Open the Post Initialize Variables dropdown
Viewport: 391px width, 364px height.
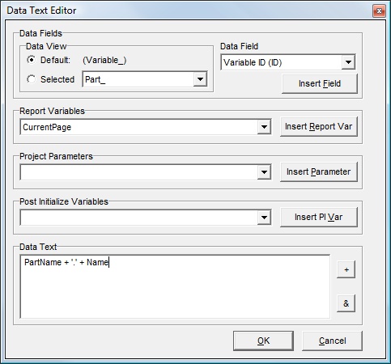click(264, 218)
